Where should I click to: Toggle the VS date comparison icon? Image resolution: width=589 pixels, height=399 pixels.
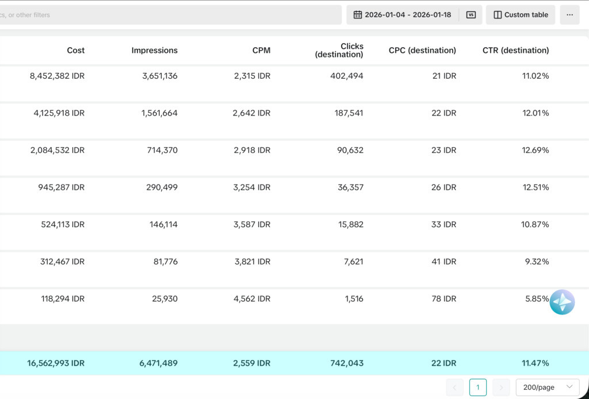tap(471, 15)
